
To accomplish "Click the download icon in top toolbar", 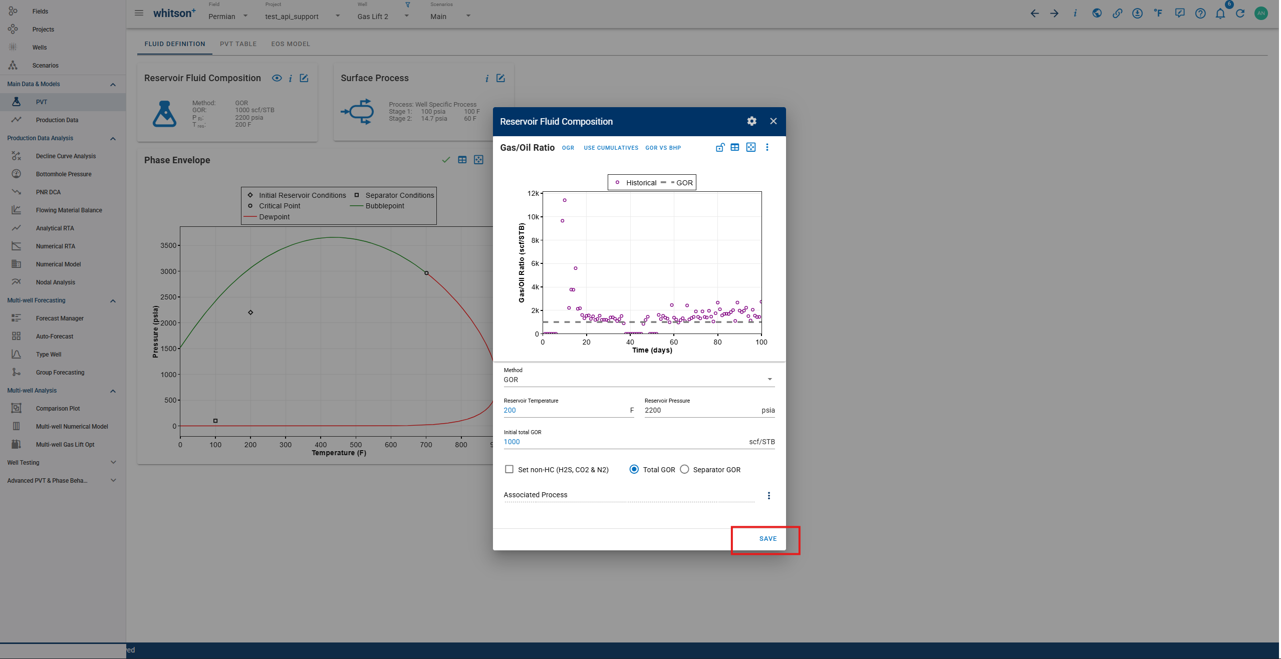I will [x=1137, y=14].
